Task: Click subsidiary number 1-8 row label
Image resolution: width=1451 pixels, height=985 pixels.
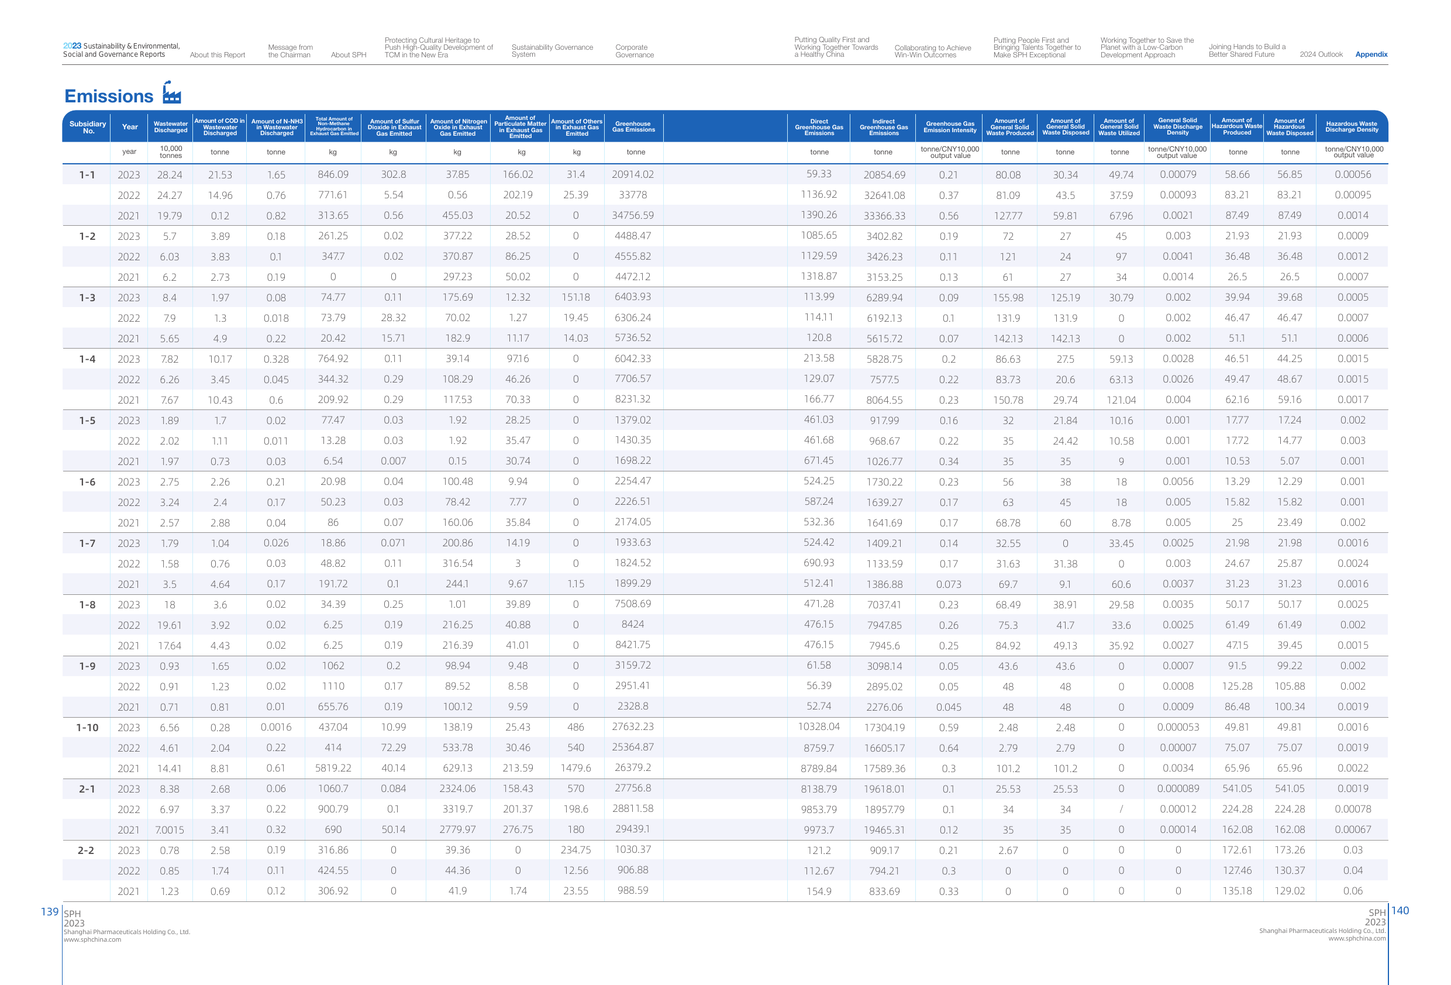Action: pyautogui.click(x=87, y=605)
